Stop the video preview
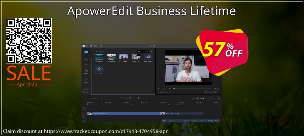 [x=170, y=89]
